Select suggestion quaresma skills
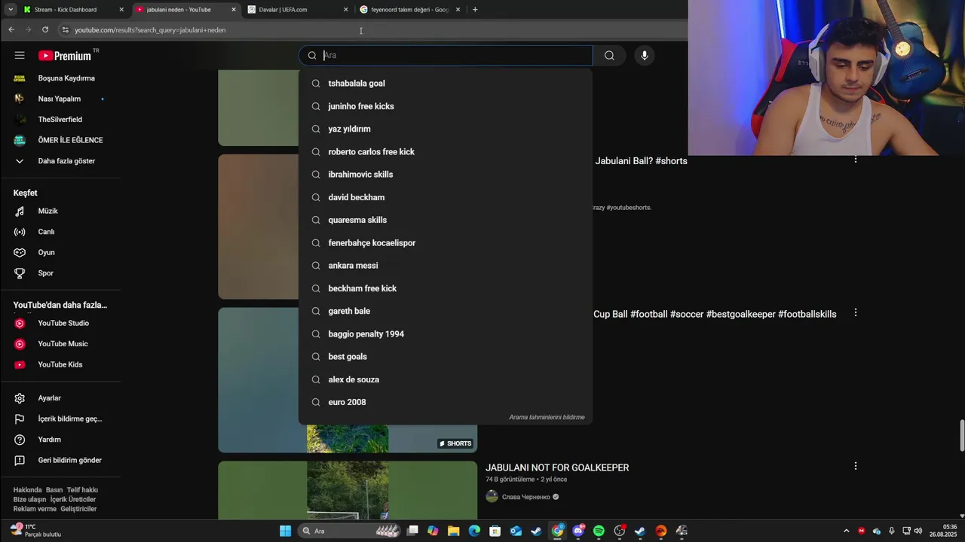 coord(446,220)
